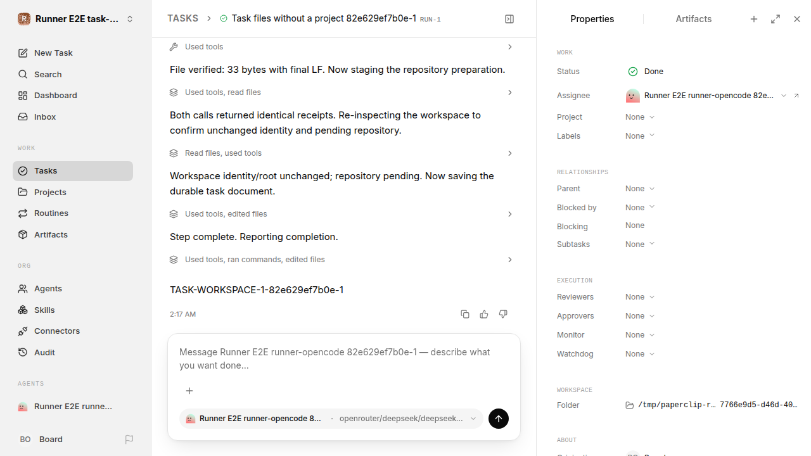Go to the Projects section

pos(73,193)
